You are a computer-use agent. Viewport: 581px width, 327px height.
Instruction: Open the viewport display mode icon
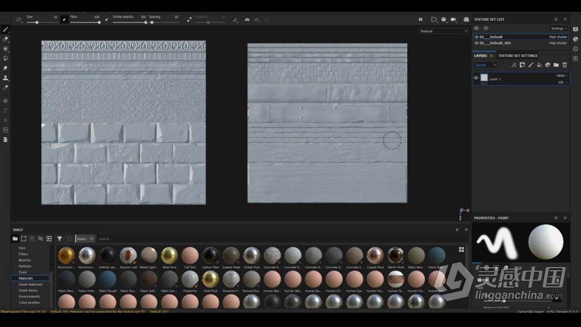pyautogui.click(x=434, y=19)
